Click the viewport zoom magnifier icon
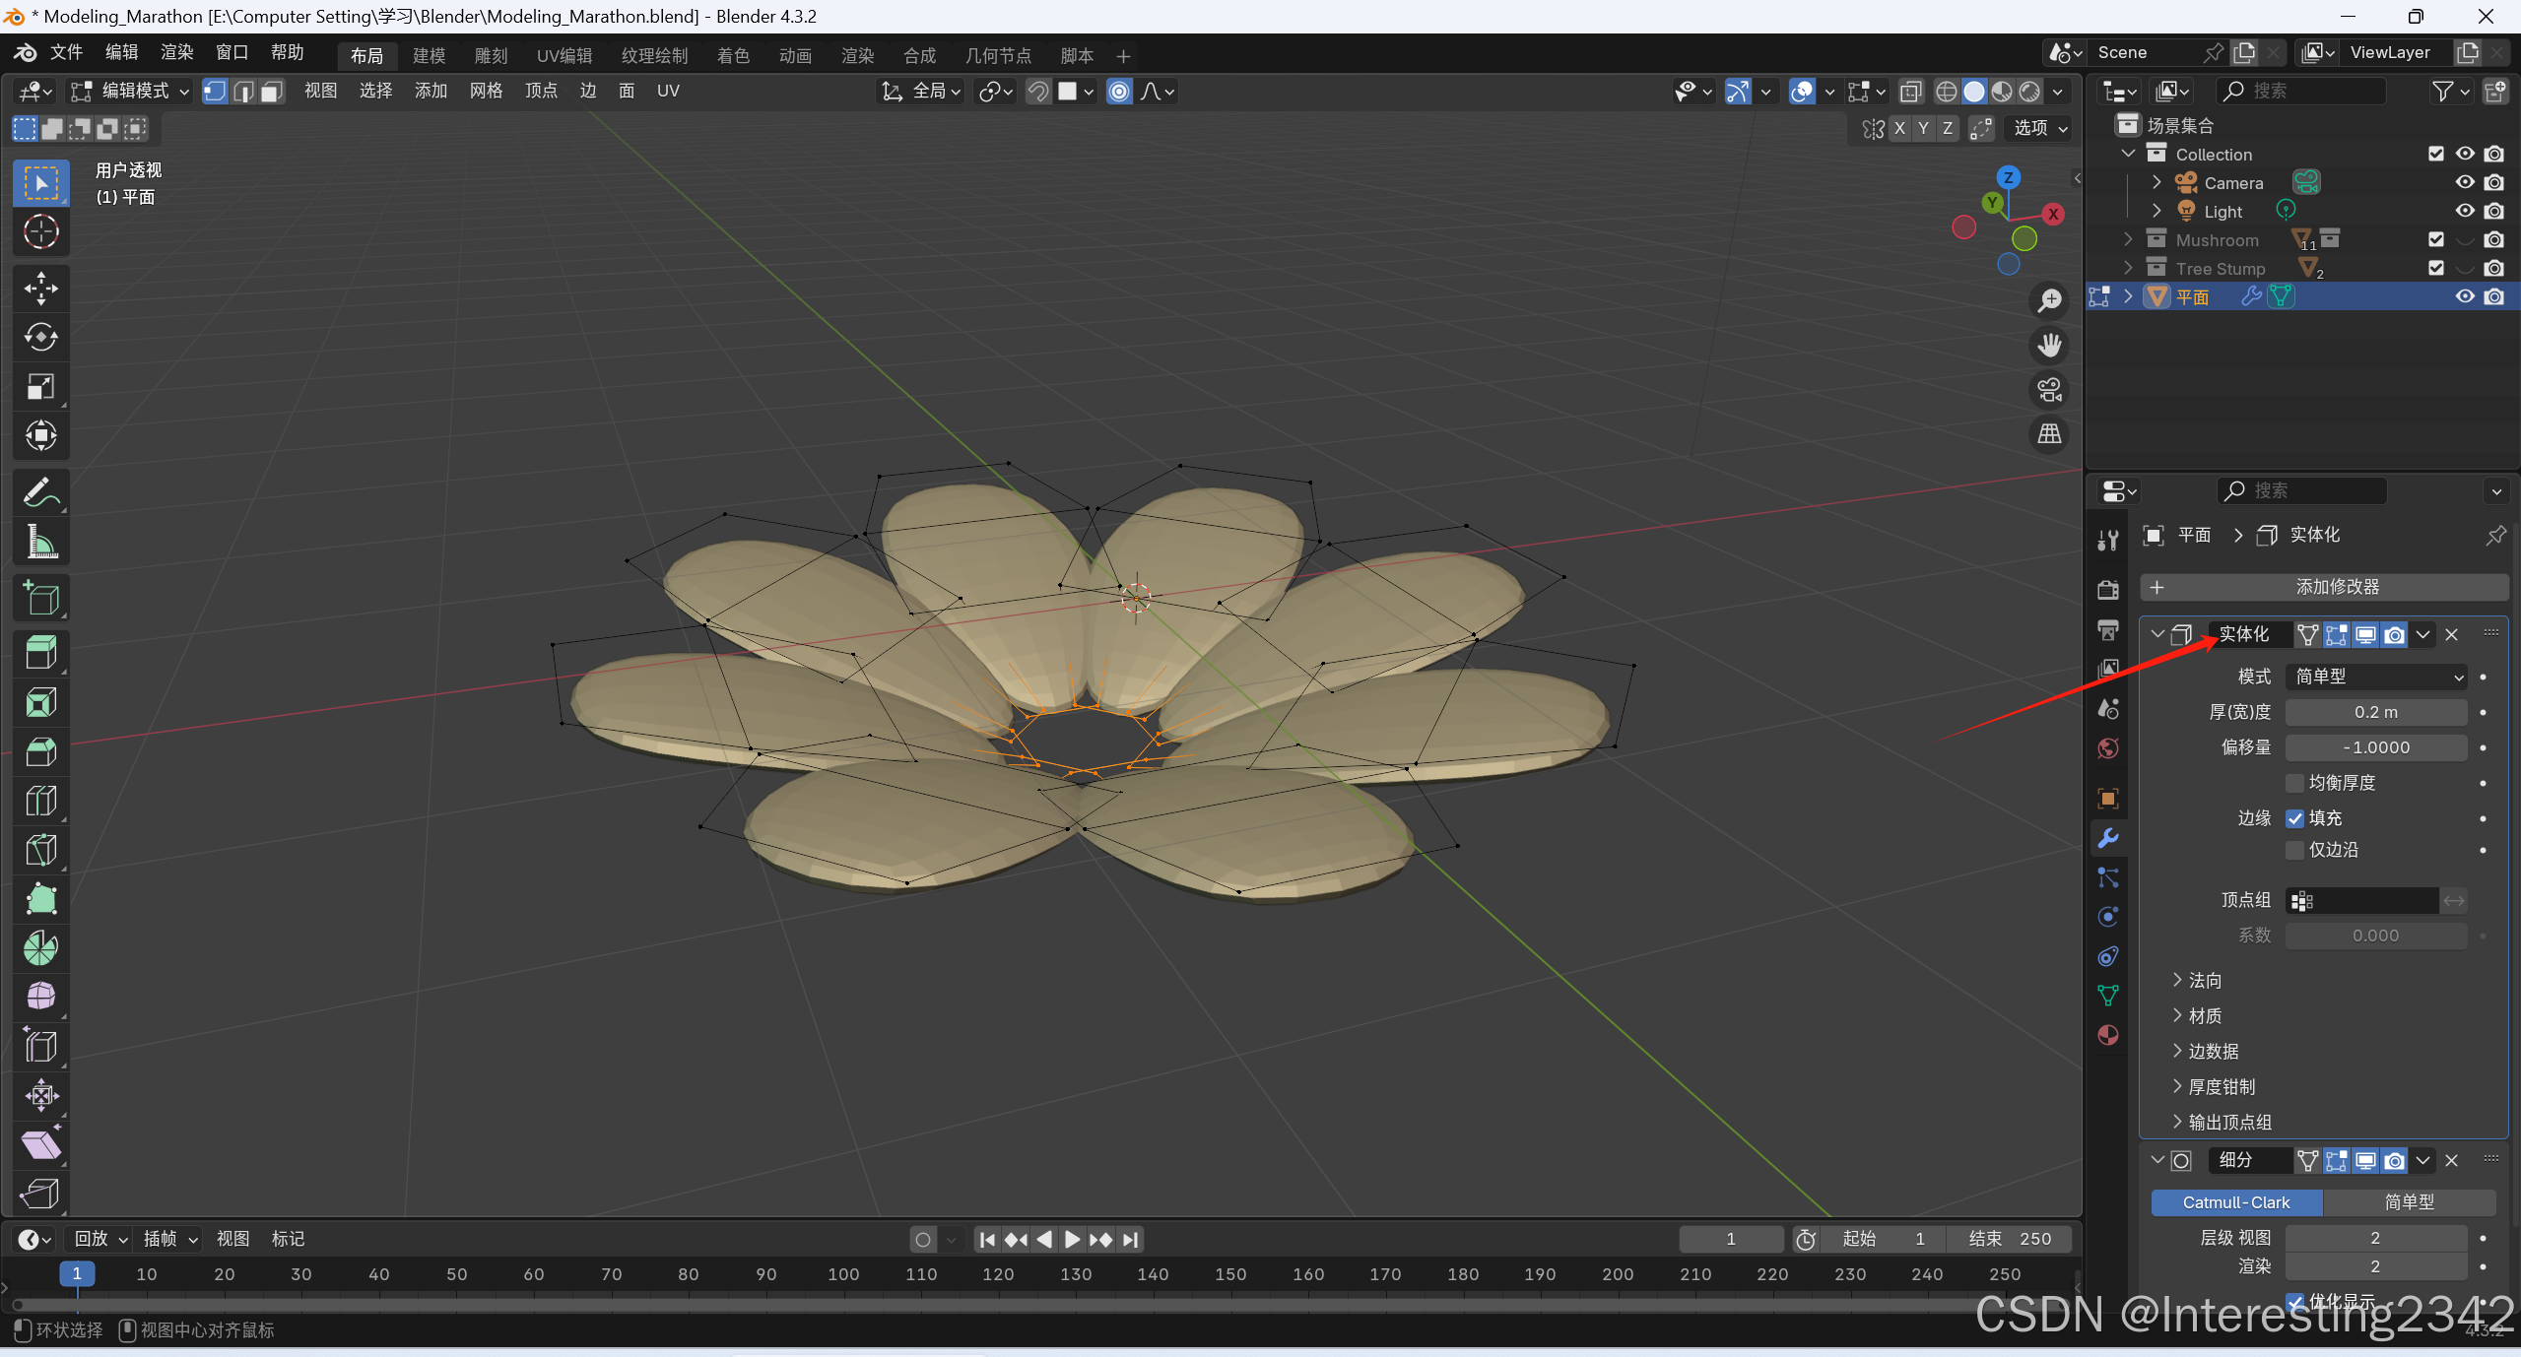 point(2050,300)
